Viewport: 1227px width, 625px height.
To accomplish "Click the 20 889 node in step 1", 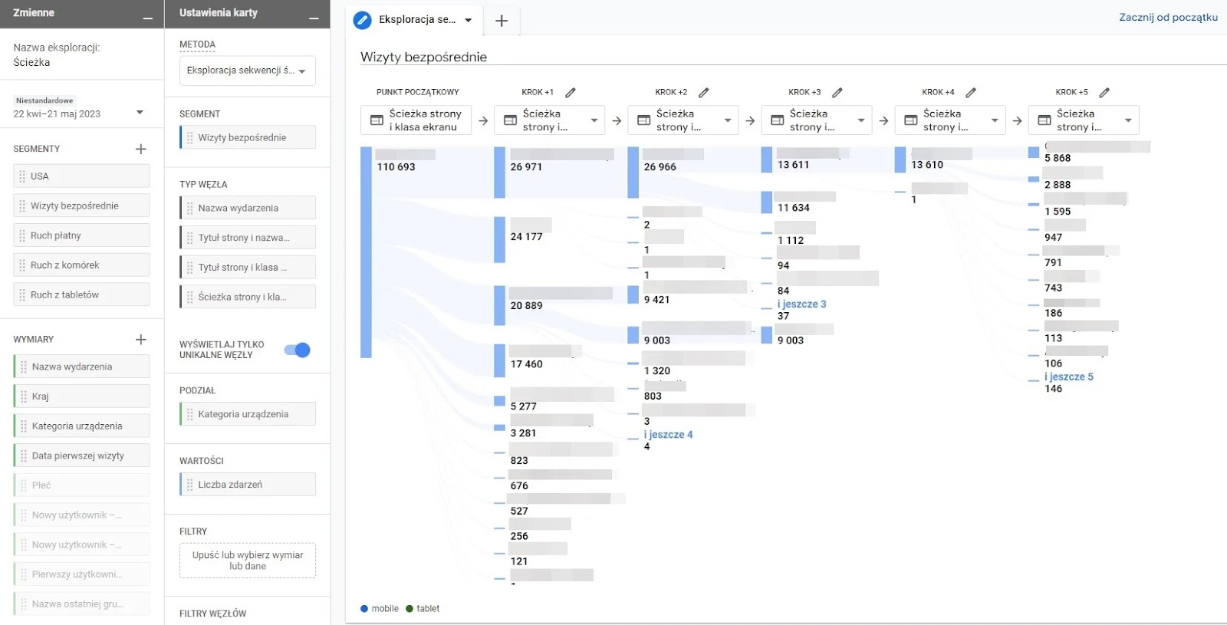I will tap(500, 306).
